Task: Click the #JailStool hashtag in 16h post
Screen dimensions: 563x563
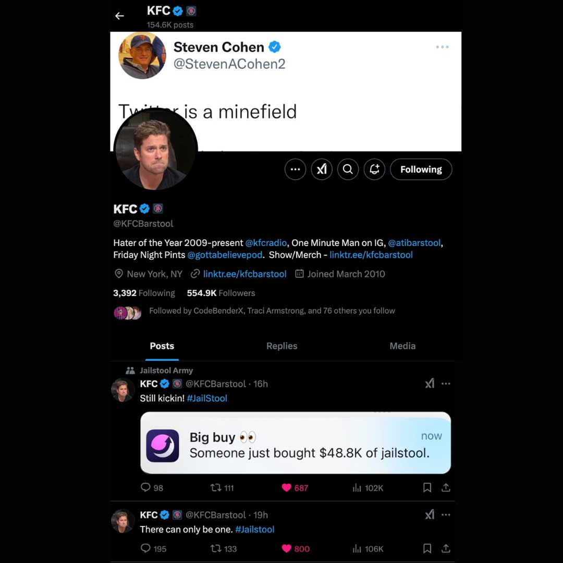Action: point(207,398)
